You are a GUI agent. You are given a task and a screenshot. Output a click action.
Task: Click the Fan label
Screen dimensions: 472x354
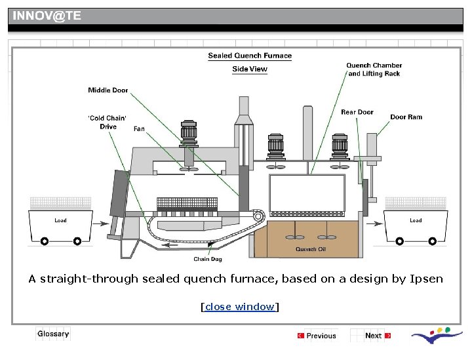click(x=139, y=129)
